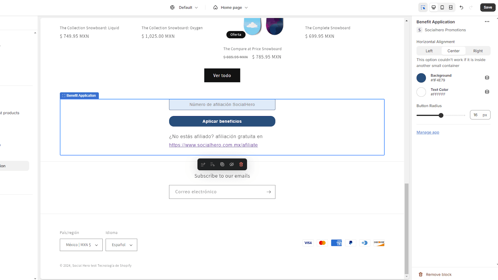Move the Benefit Application block up

[x=203, y=164]
